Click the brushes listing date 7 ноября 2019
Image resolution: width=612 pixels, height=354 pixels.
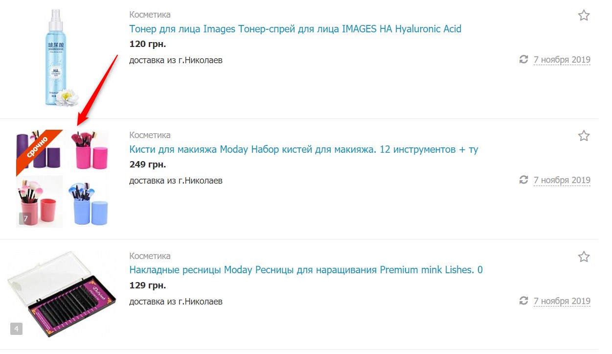[562, 180]
